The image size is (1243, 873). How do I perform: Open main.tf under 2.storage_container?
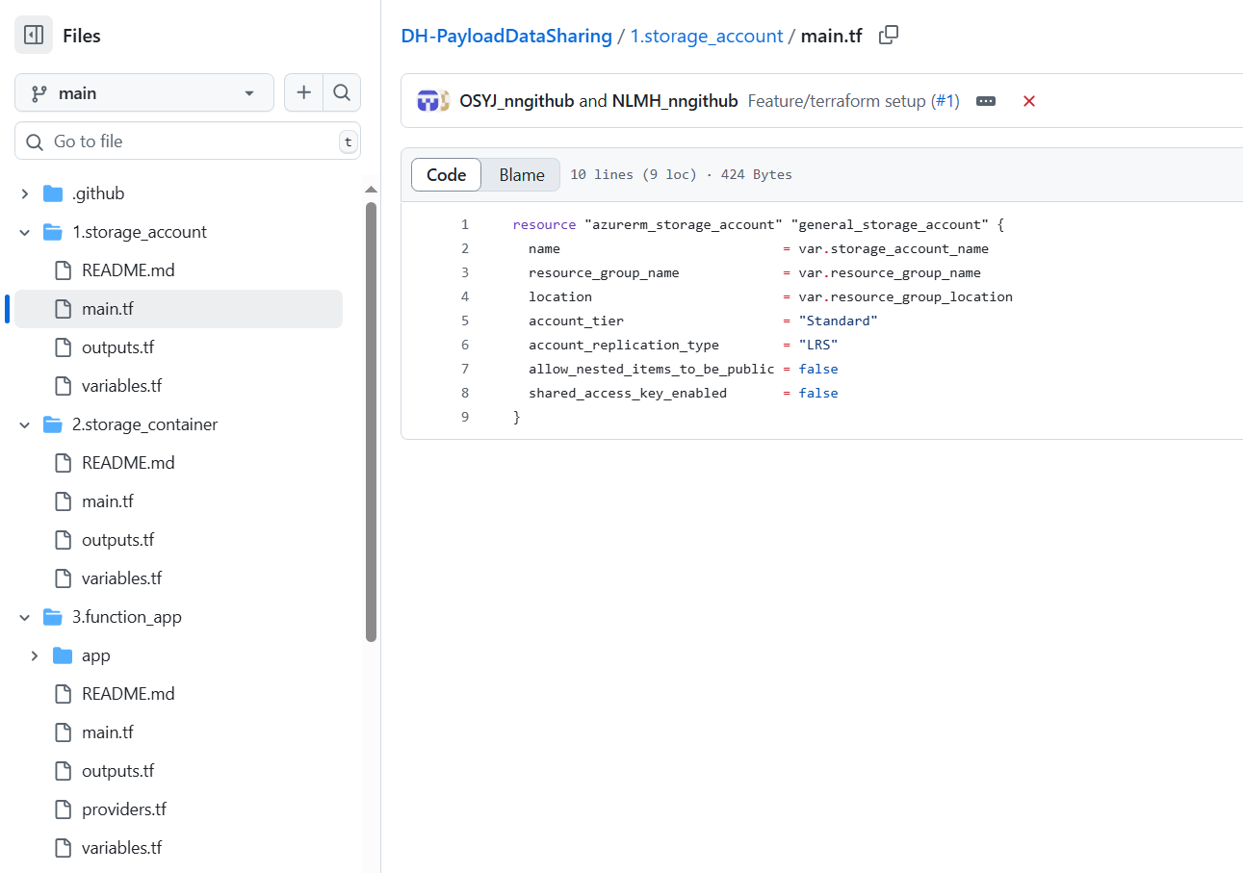point(107,501)
